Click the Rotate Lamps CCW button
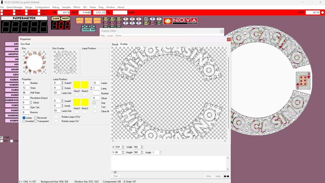 pos(56,117)
